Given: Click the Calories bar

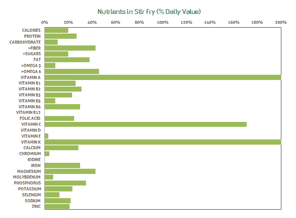Looking at the screenshot, I should [56, 30].
